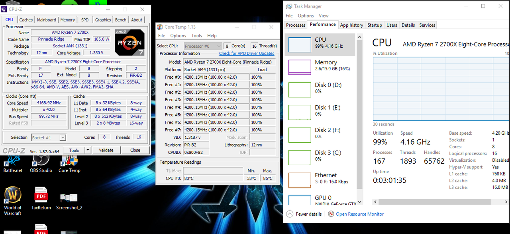Switch to the Caches tab in CPU-Z
This screenshot has height=234, width=510.
point(26,20)
